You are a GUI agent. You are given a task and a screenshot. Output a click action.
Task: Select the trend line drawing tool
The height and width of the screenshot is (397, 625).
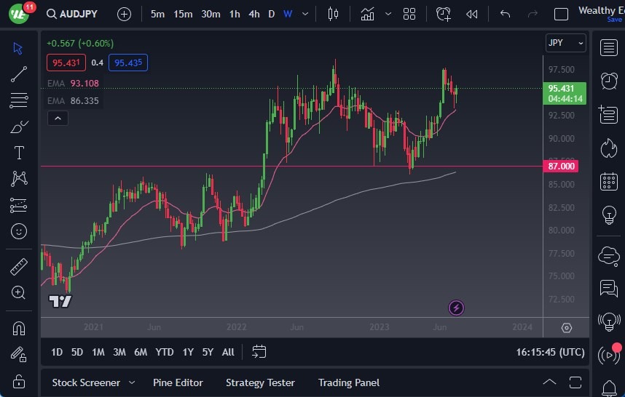(19, 73)
